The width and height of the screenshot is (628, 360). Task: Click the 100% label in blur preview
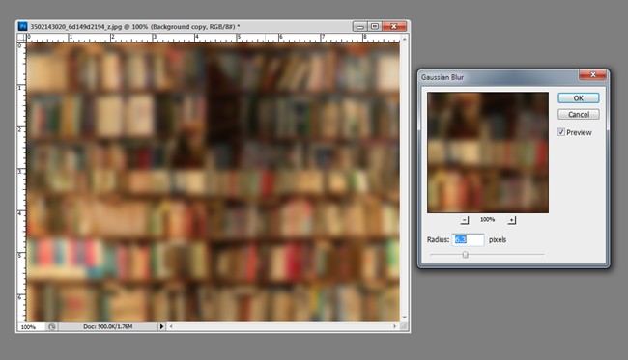[487, 220]
